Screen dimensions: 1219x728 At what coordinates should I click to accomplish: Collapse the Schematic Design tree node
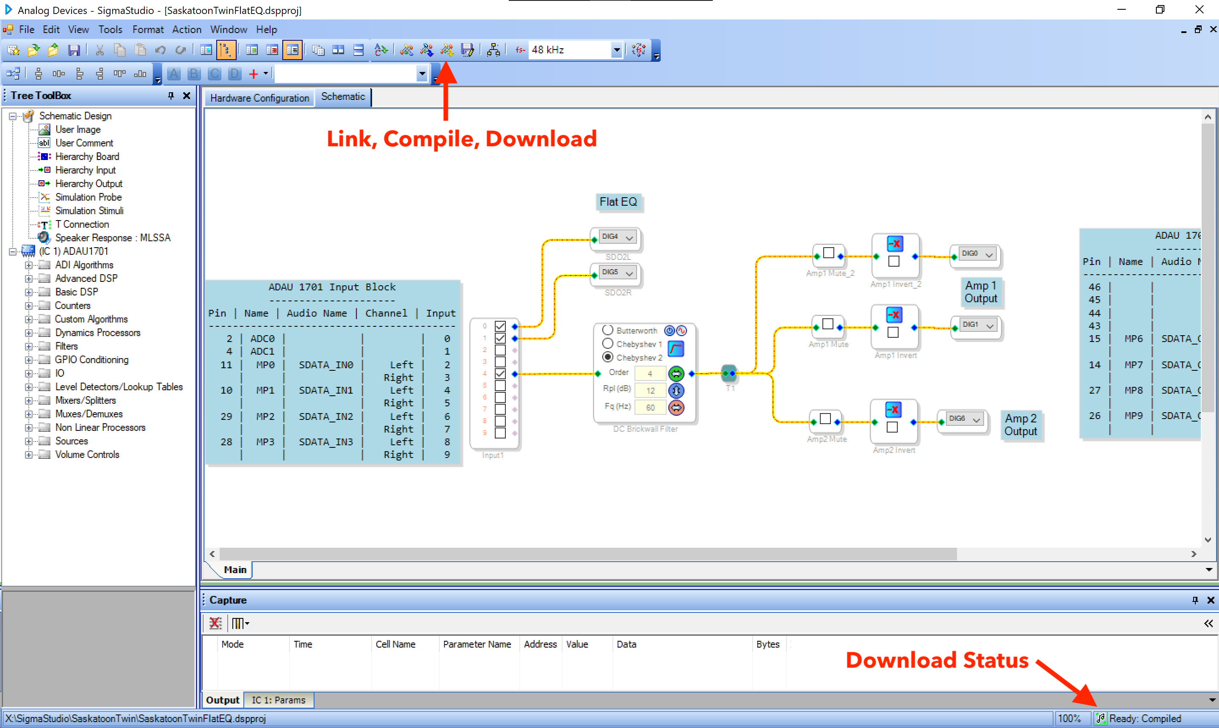click(x=12, y=116)
